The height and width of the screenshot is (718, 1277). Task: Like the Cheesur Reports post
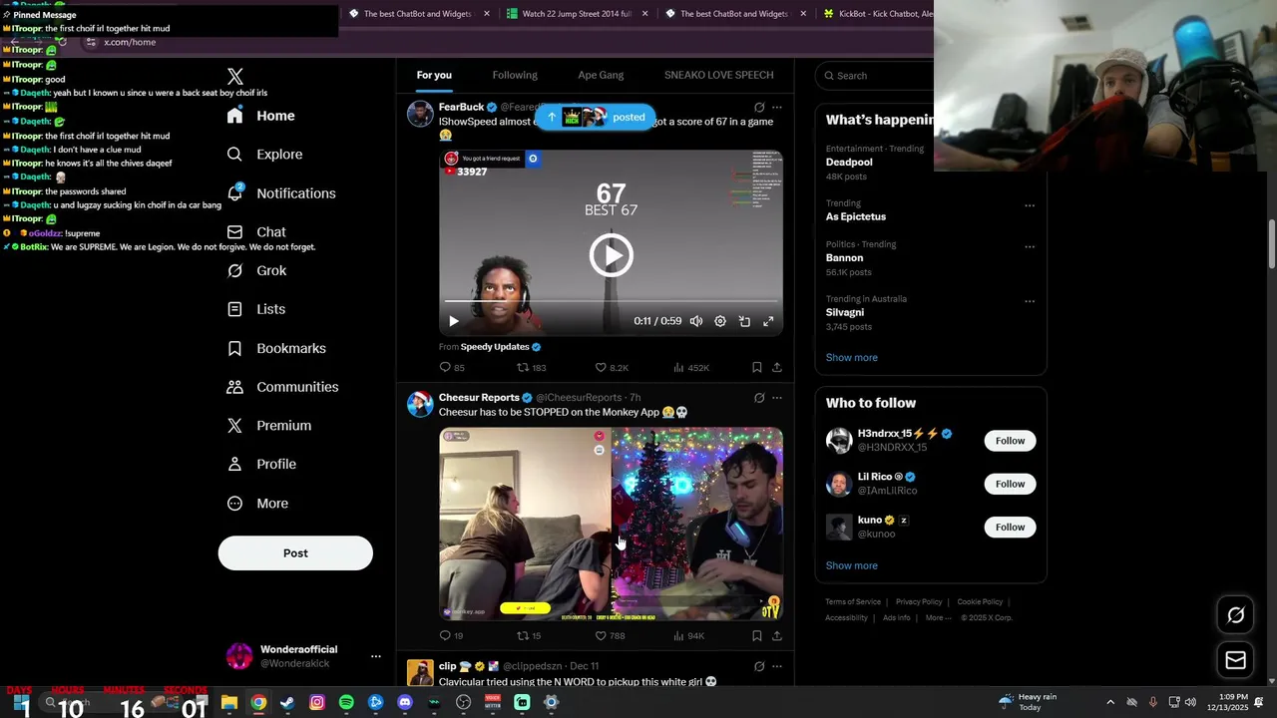click(x=610, y=636)
